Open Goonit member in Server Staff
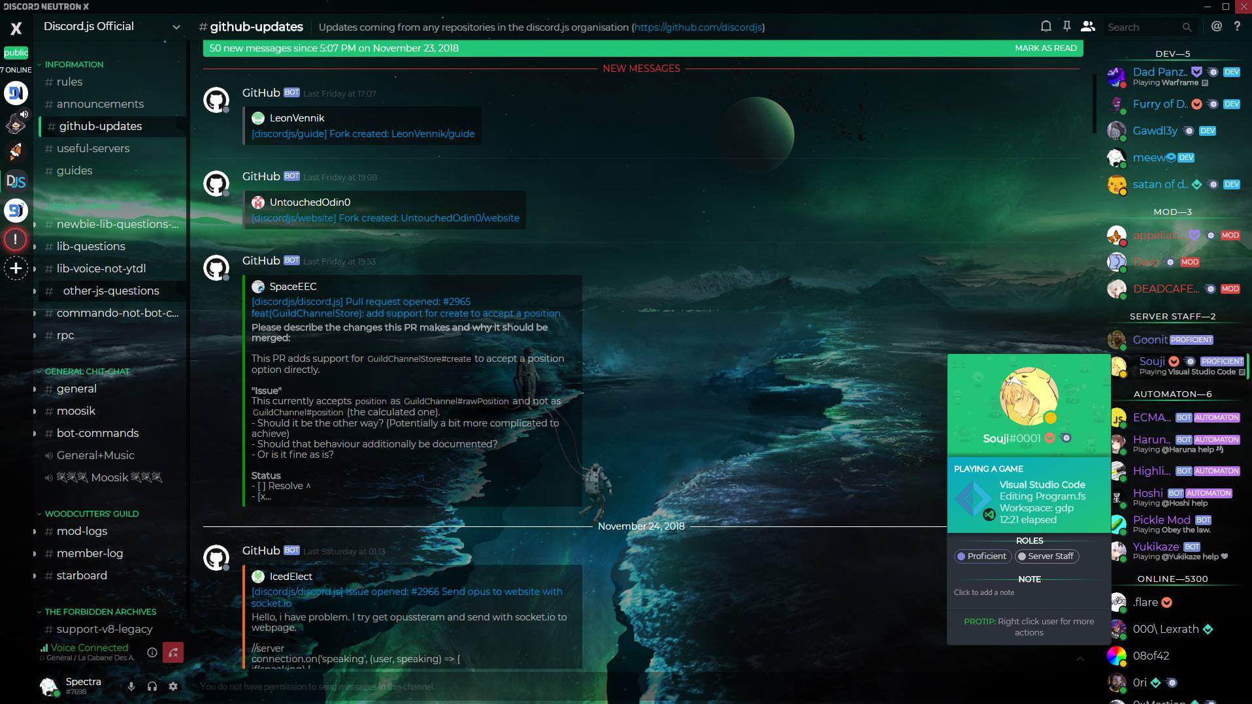The height and width of the screenshot is (704, 1252). coord(1176,340)
